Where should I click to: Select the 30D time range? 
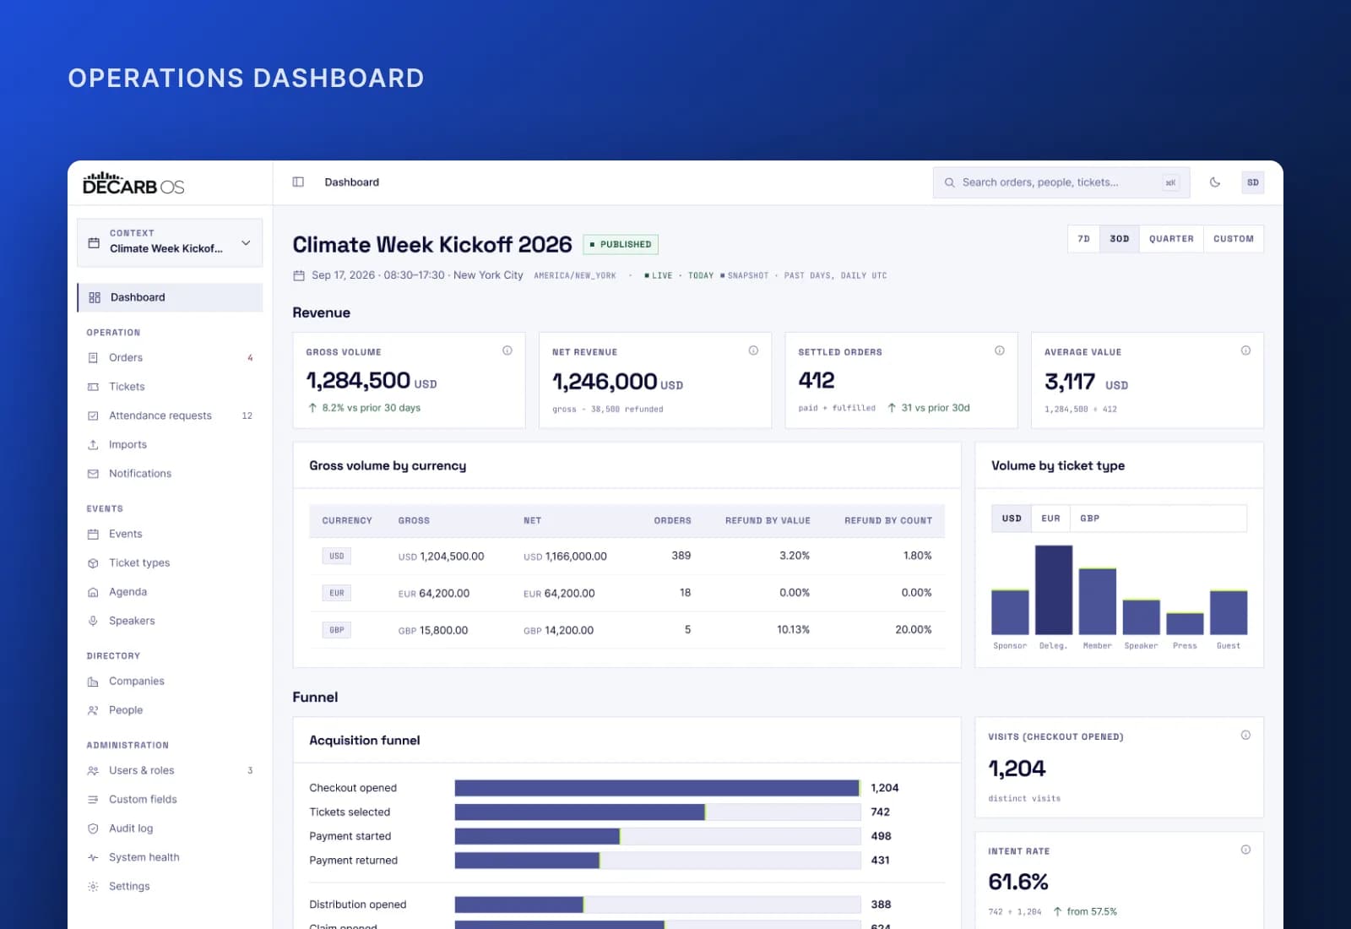pyautogui.click(x=1120, y=239)
